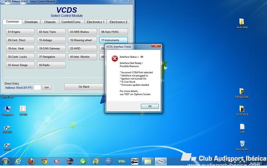267x168 pixels.
Task: Open the 01-Engine module
Action: 20,32
